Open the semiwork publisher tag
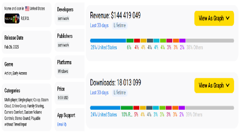The height and width of the screenshot is (134, 241). (x=63, y=45)
